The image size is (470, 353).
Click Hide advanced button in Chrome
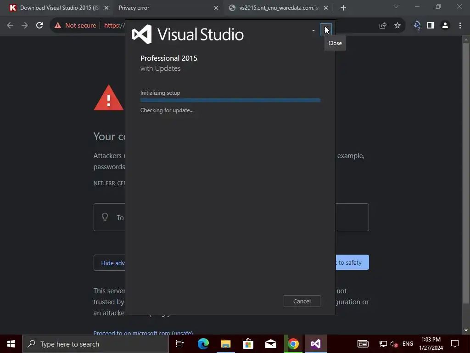point(110,262)
